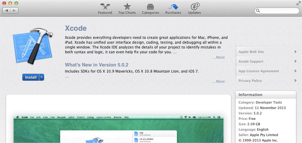Screen dimensions: 302x143
Task: Open the Featured section icon
Action: tap(105, 7)
